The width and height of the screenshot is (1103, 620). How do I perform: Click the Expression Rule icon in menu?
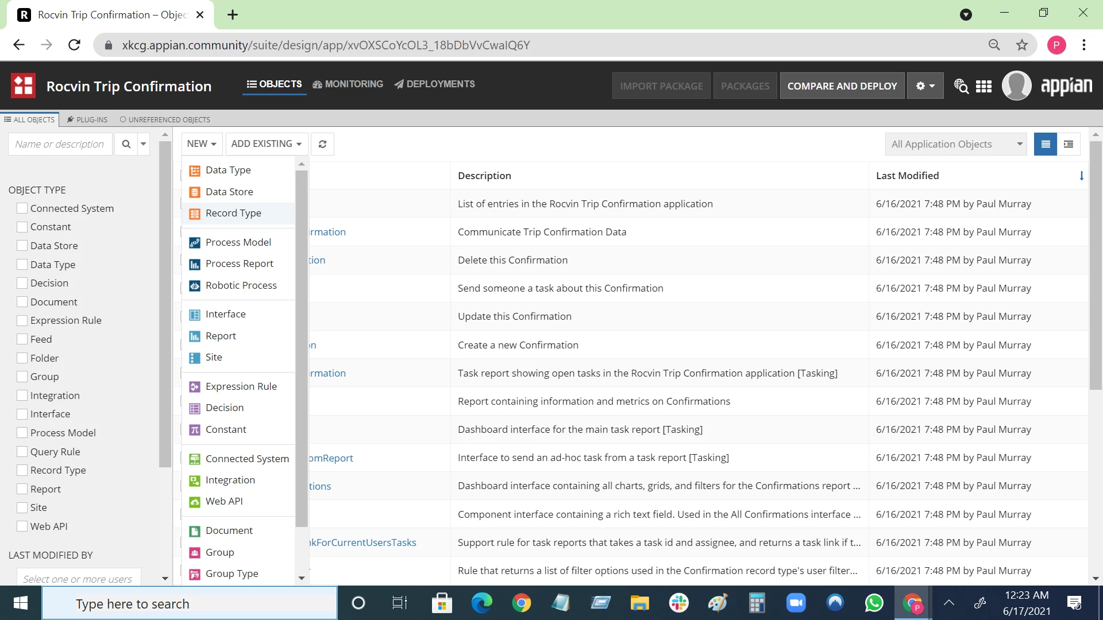[x=195, y=387]
